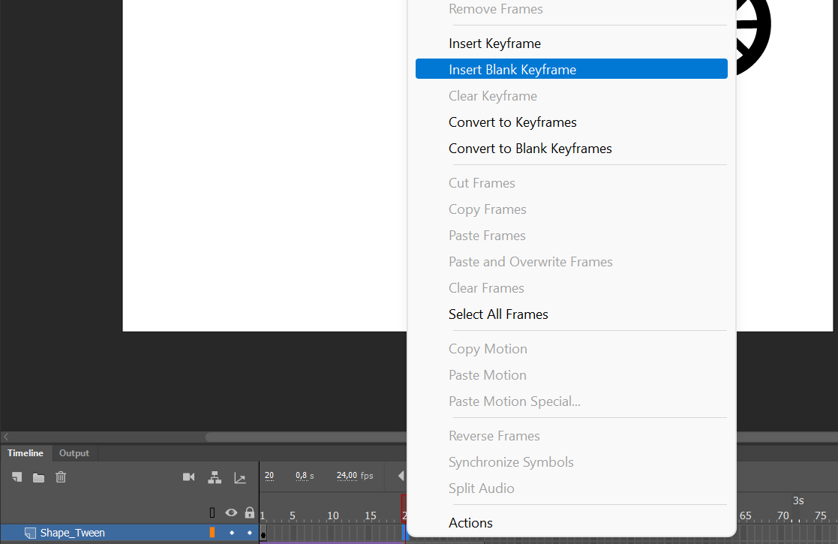Click Split Audio menu entry
Viewport: 838px width, 544px height.
tap(572, 488)
